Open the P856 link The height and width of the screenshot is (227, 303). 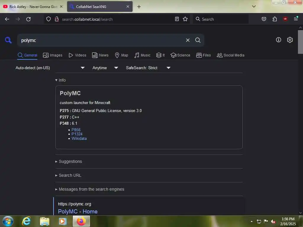76,130
